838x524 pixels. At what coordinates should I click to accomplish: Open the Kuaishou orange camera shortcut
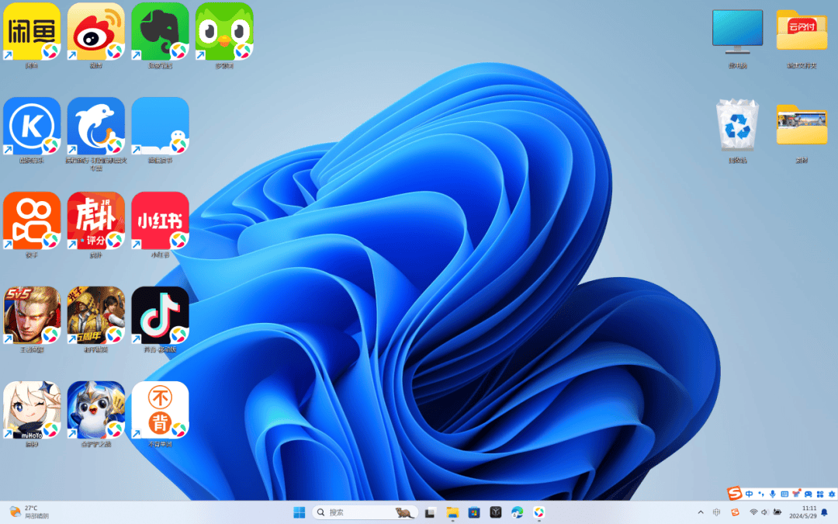[32, 220]
